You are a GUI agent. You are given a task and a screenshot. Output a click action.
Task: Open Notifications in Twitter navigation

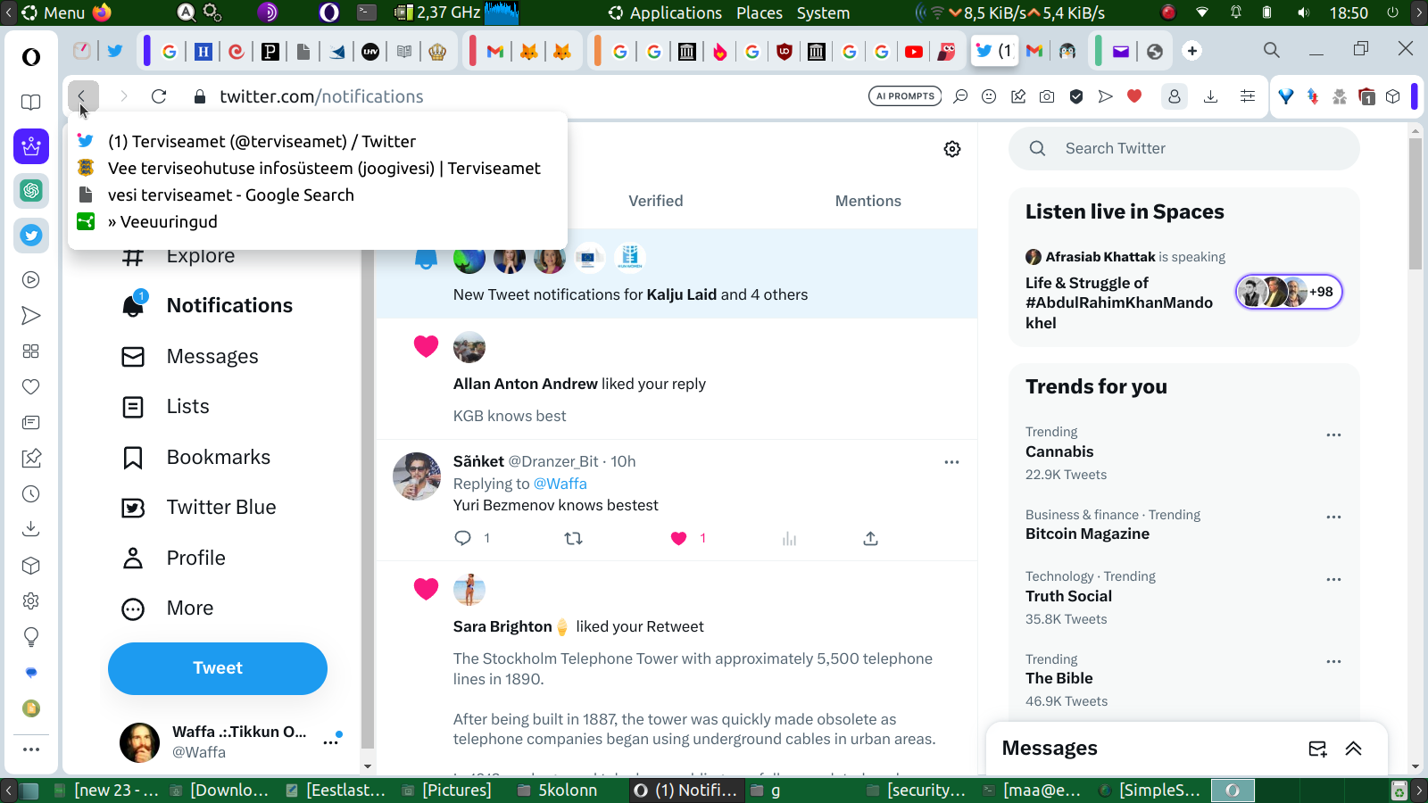208,306
